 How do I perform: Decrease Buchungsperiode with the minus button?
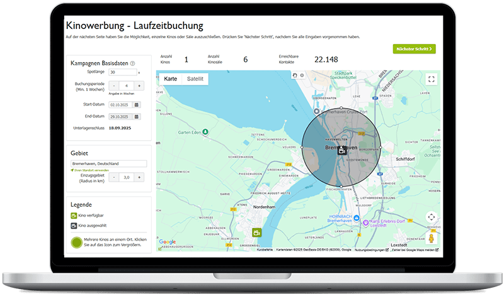pyautogui.click(x=114, y=85)
